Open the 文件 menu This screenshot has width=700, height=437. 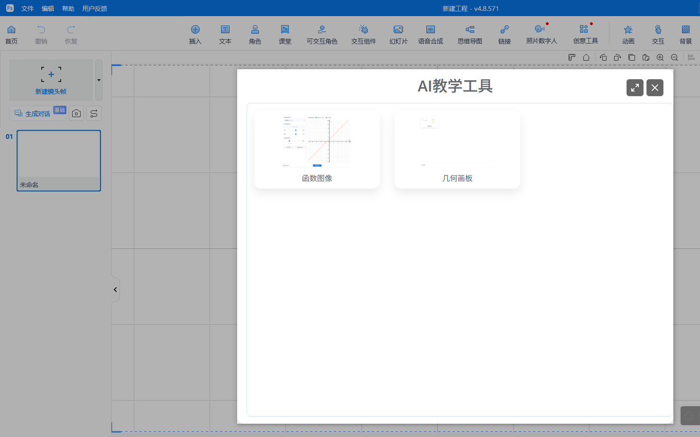(x=28, y=9)
